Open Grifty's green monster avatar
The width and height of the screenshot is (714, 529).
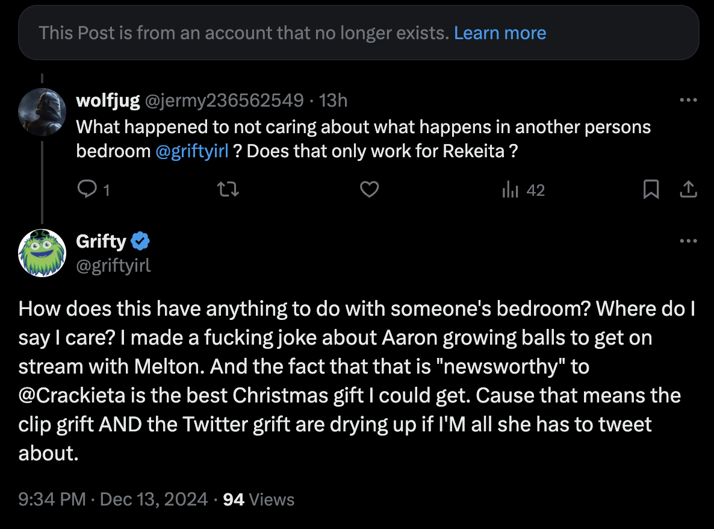click(x=42, y=253)
